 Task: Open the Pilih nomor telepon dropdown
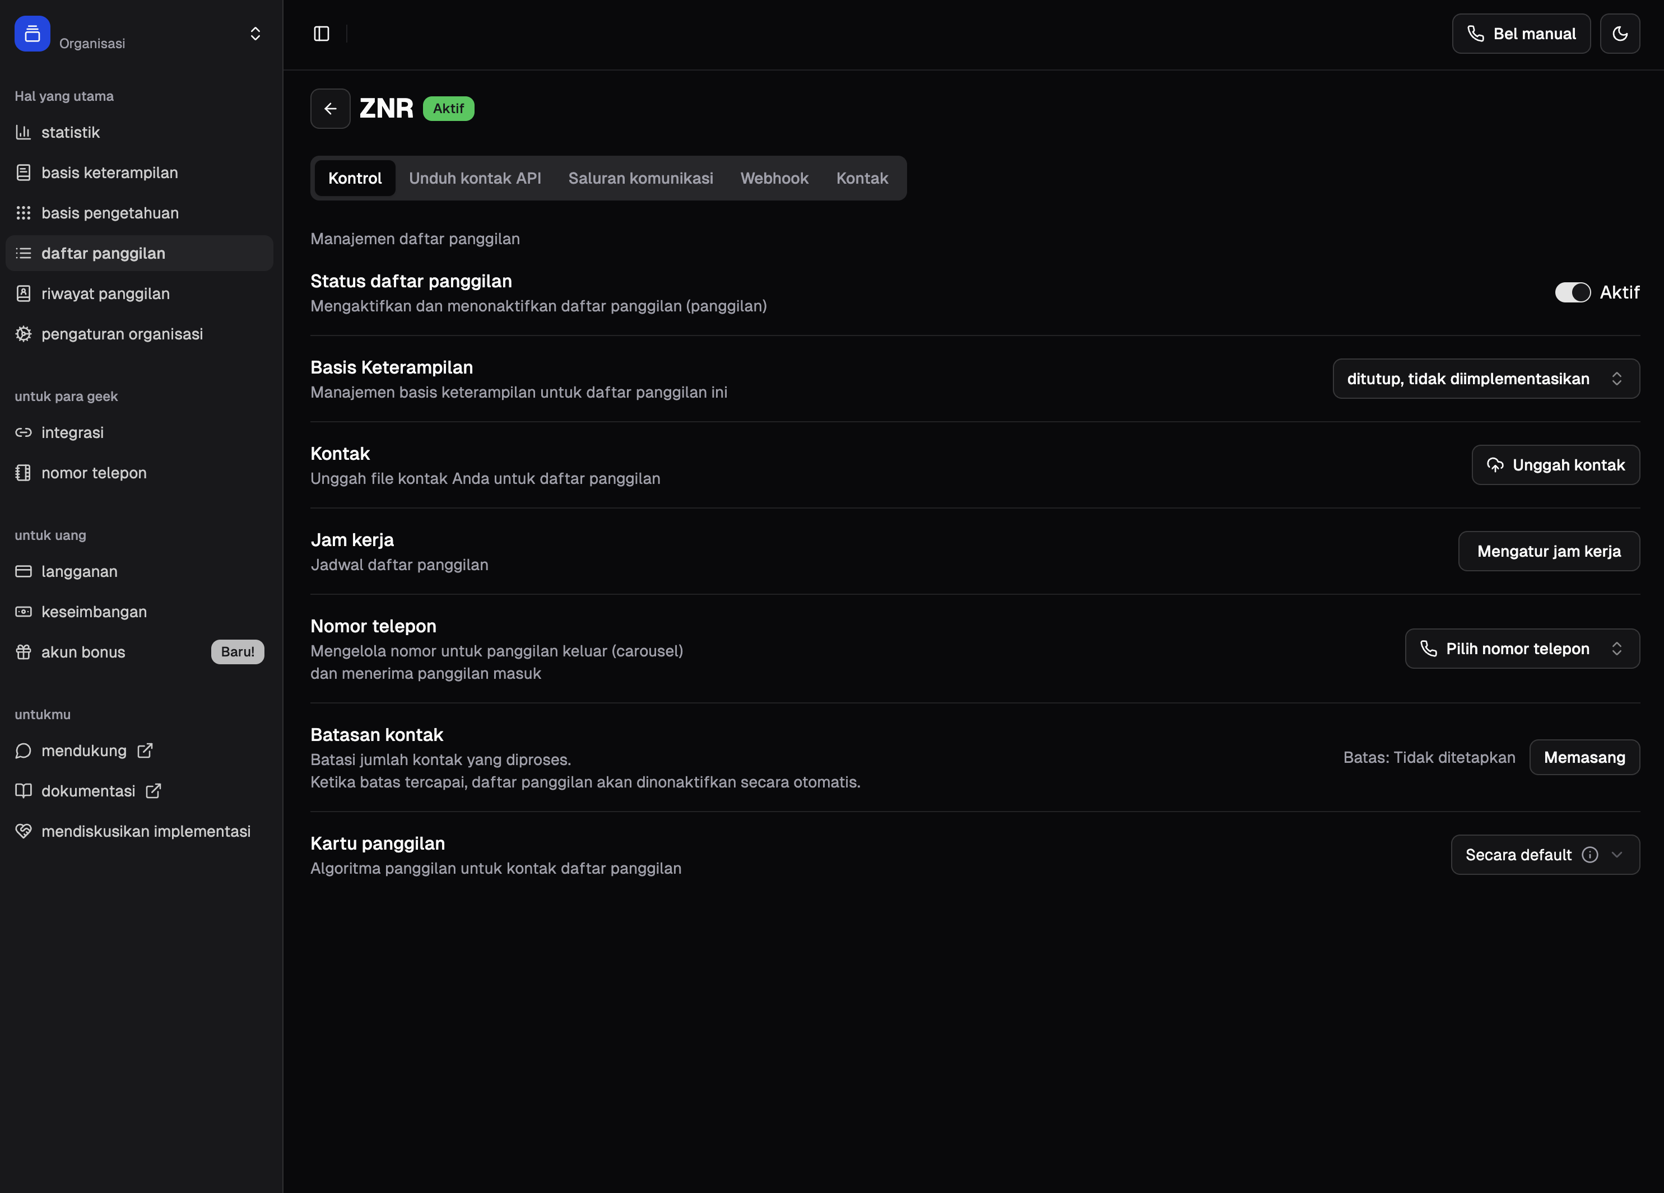click(1522, 649)
